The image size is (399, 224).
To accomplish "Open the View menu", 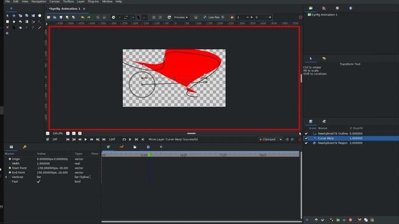I will tap(25, 1).
